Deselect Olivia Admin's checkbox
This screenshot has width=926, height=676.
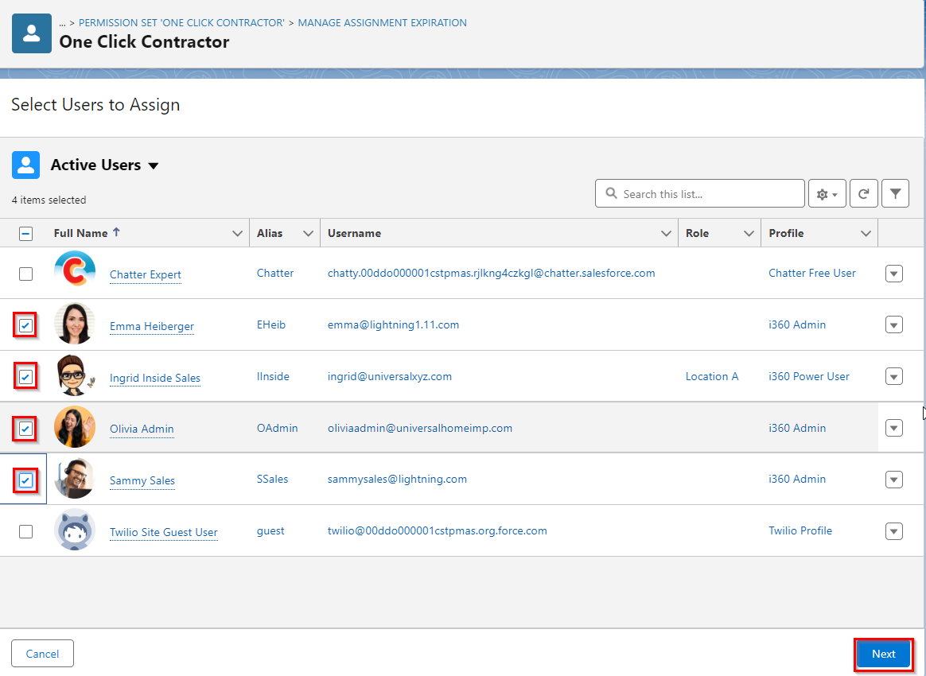(x=25, y=427)
